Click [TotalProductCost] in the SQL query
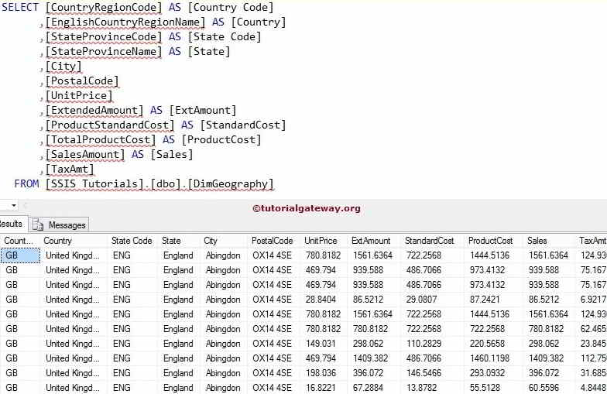Viewport: 607px width, 394px height. 101,139
